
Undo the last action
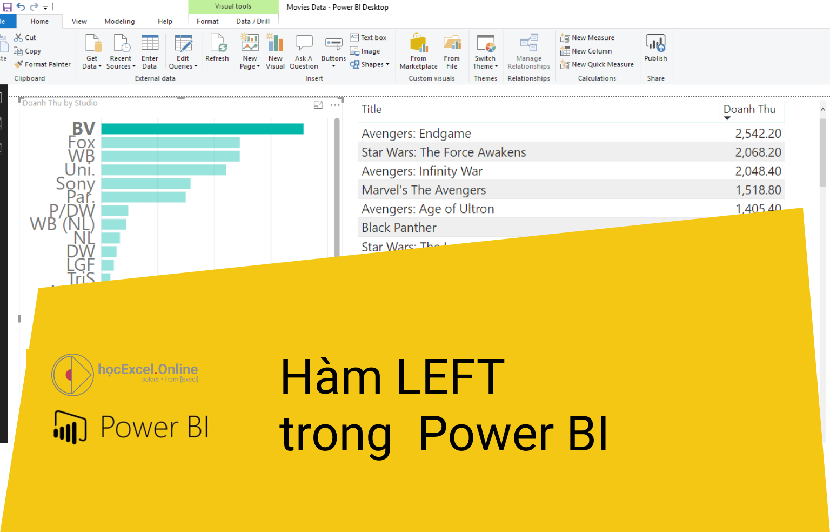(21, 7)
